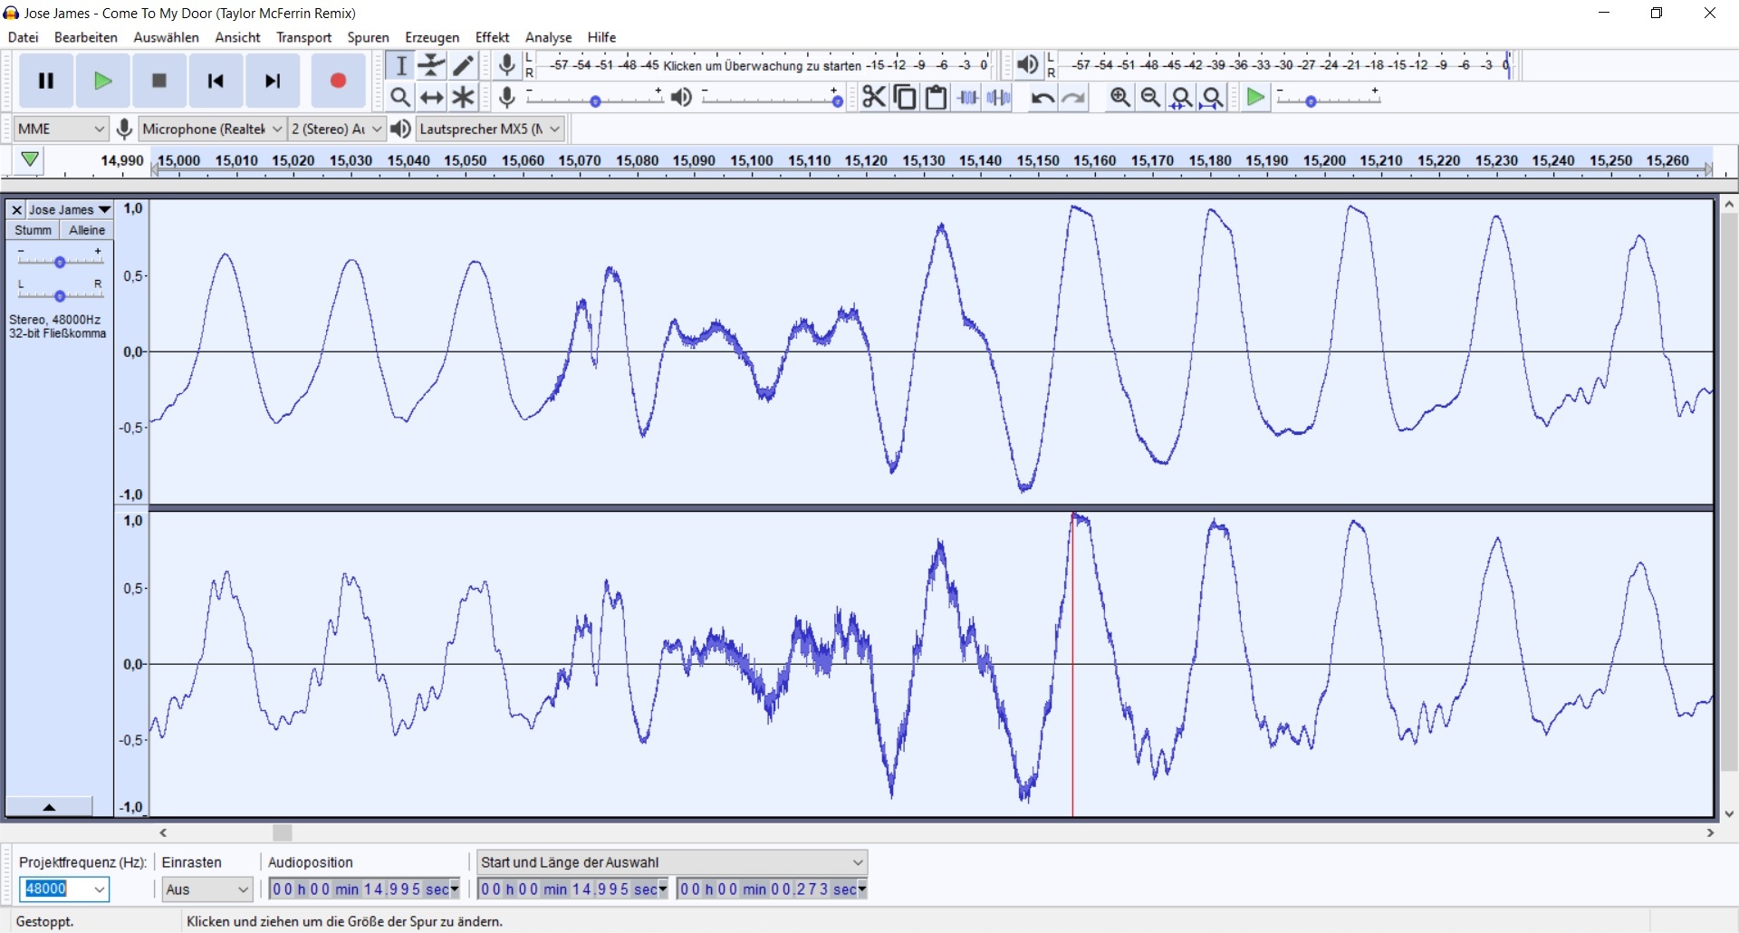
Task: Select the Draw pencil tool
Action: (464, 65)
